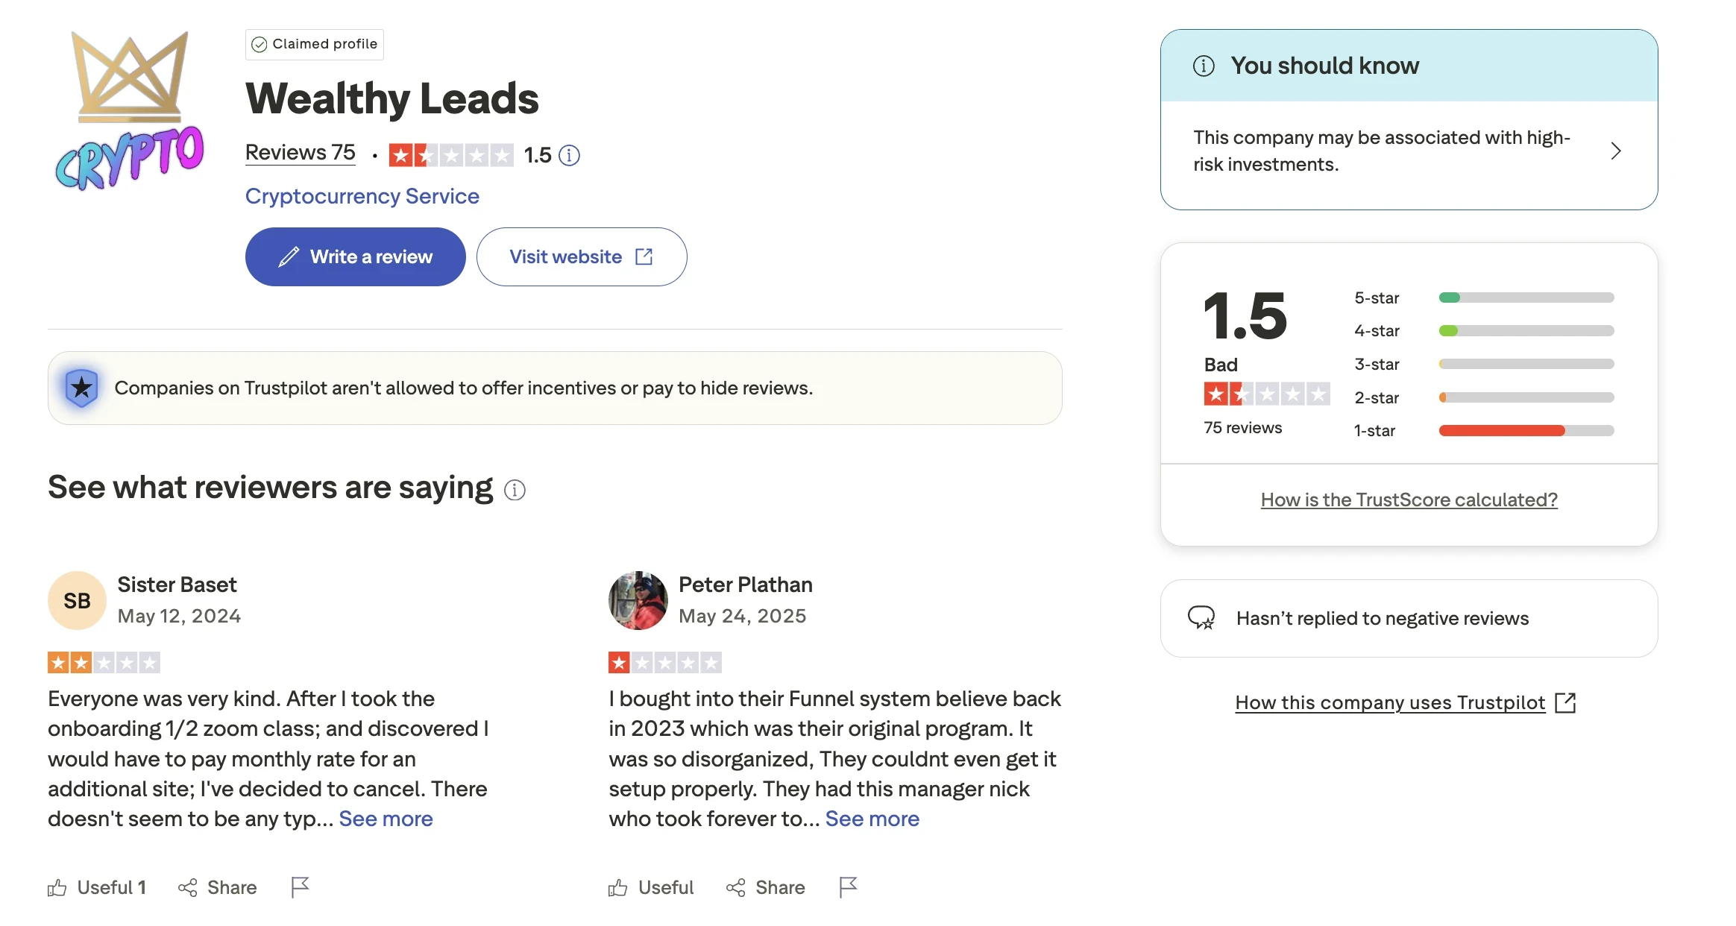The image size is (1736, 926).
Task: Flag Sister Baset's review
Action: [x=300, y=887]
